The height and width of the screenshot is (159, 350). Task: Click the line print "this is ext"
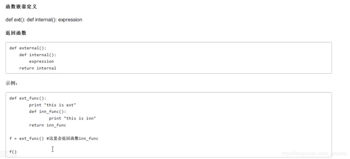pyautogui.click(x=53, y=105)
